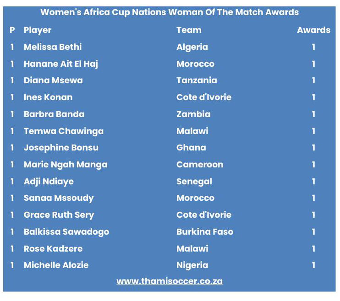
Task: Click player name Grace Ruth Sery
Action: click(x=59, y=215)
